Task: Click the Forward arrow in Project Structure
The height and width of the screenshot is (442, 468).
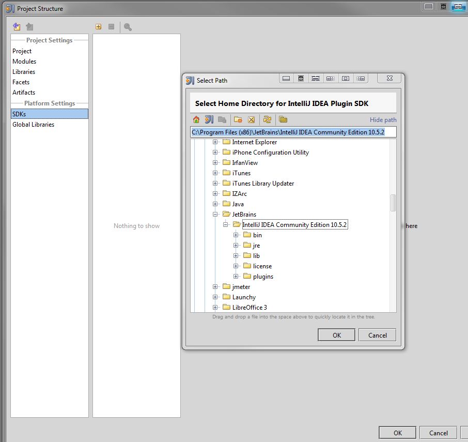Action: point(29,26)
